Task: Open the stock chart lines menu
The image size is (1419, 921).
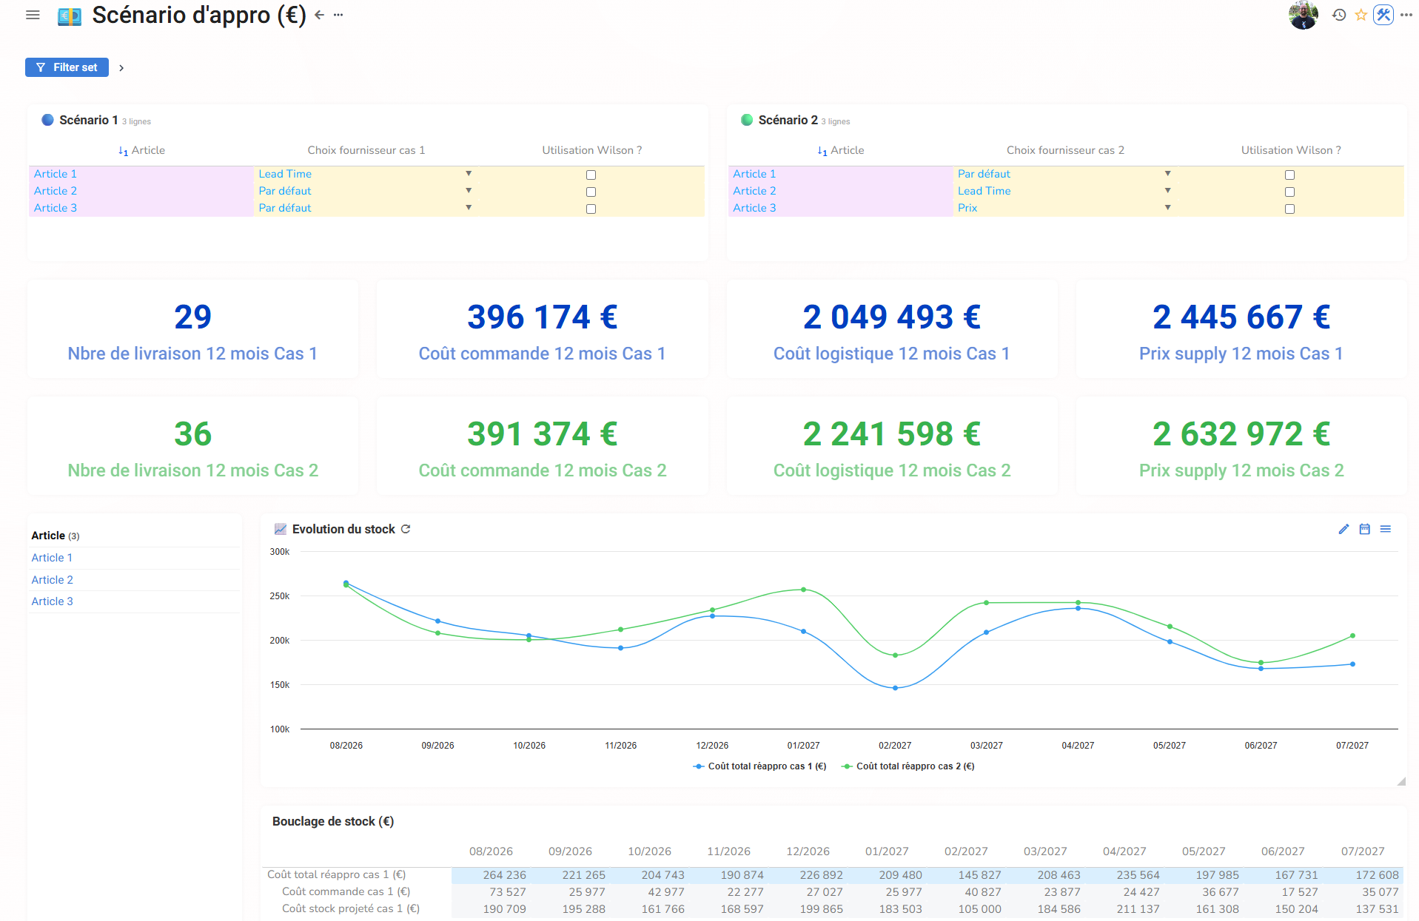Action: [1386, 529]
